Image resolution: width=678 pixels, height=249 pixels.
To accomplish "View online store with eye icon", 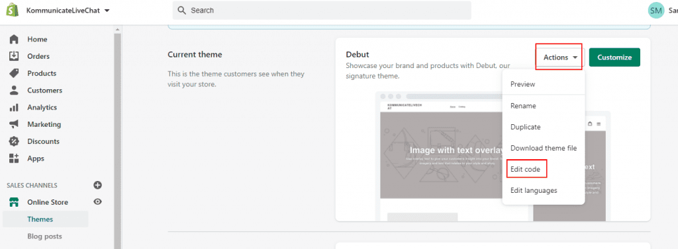I will click(98, 201).
